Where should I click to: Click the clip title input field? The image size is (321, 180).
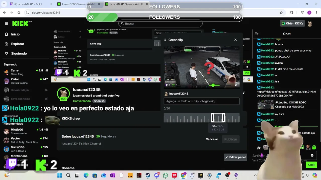click(202, 101)
